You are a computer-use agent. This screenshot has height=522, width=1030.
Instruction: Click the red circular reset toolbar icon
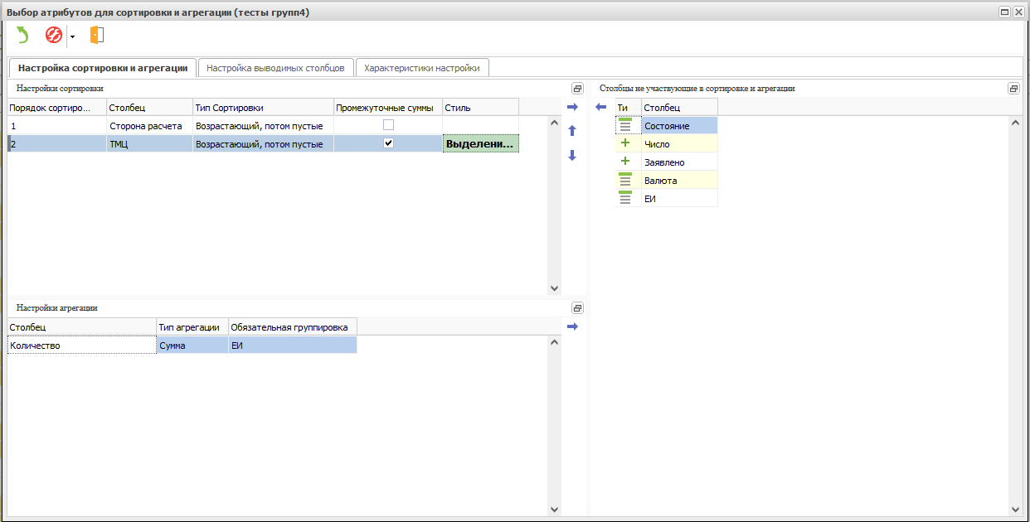point(54,36)
